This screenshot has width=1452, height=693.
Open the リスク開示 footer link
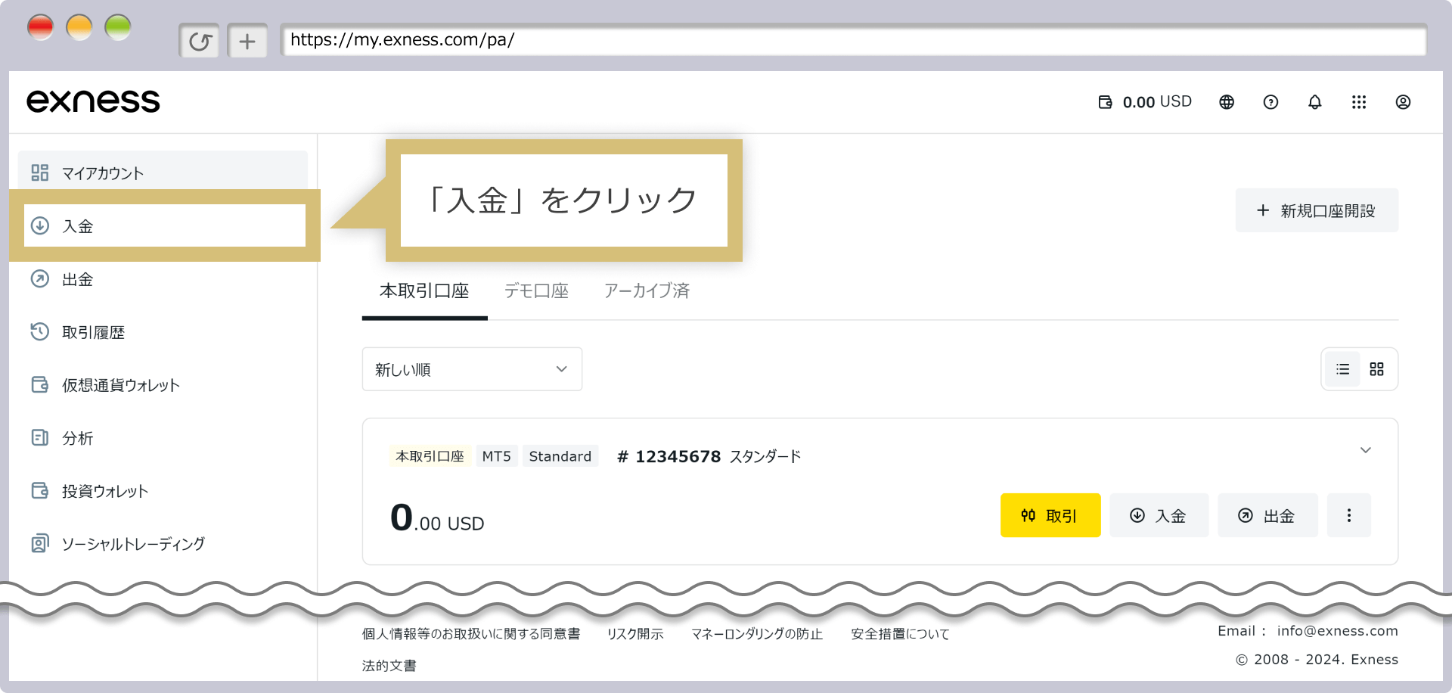point(635,634)
